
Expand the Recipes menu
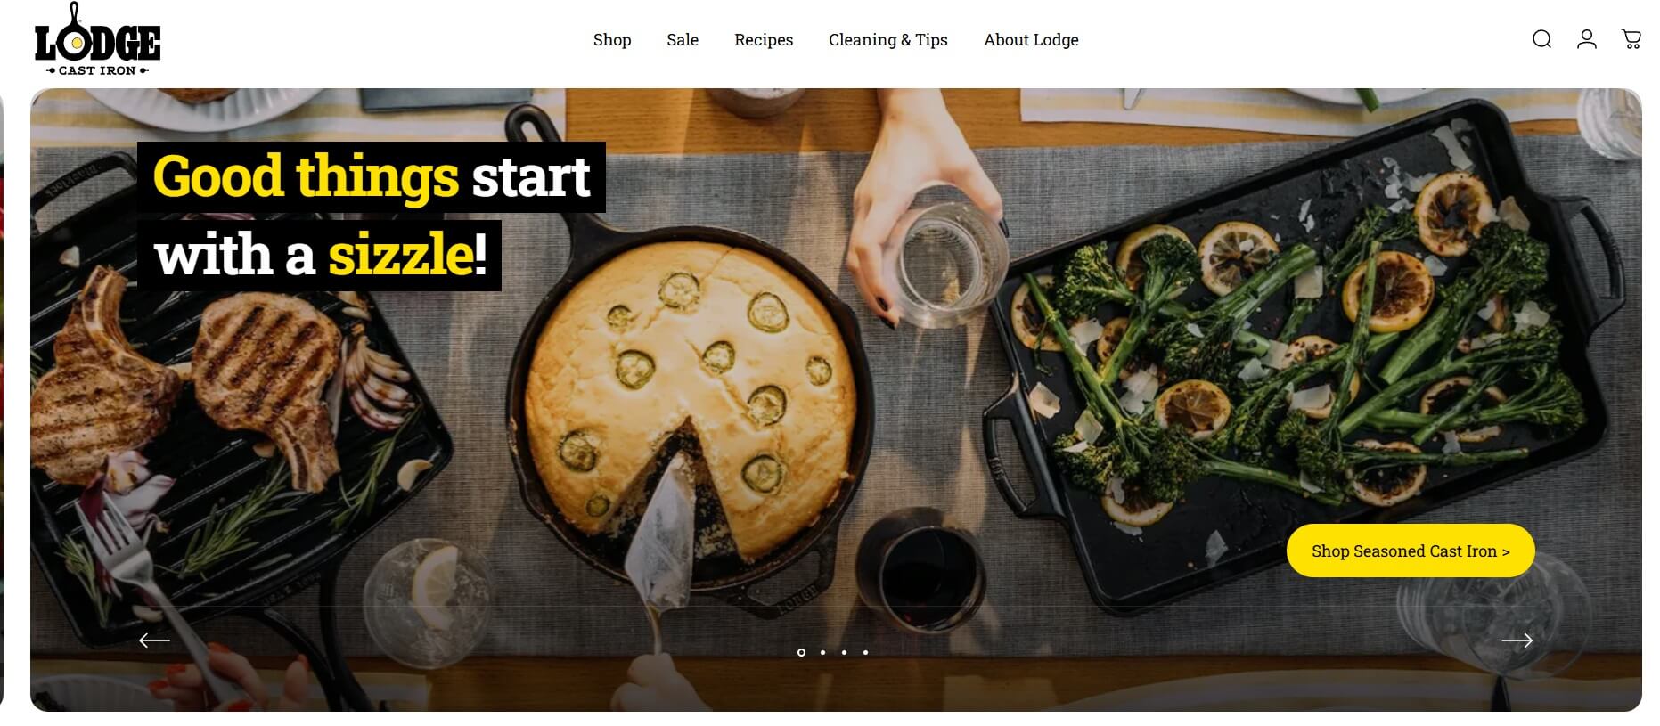(x=764, y=40)
